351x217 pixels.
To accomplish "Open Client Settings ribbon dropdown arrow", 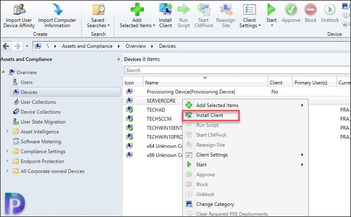I will [x=260, y=26].
